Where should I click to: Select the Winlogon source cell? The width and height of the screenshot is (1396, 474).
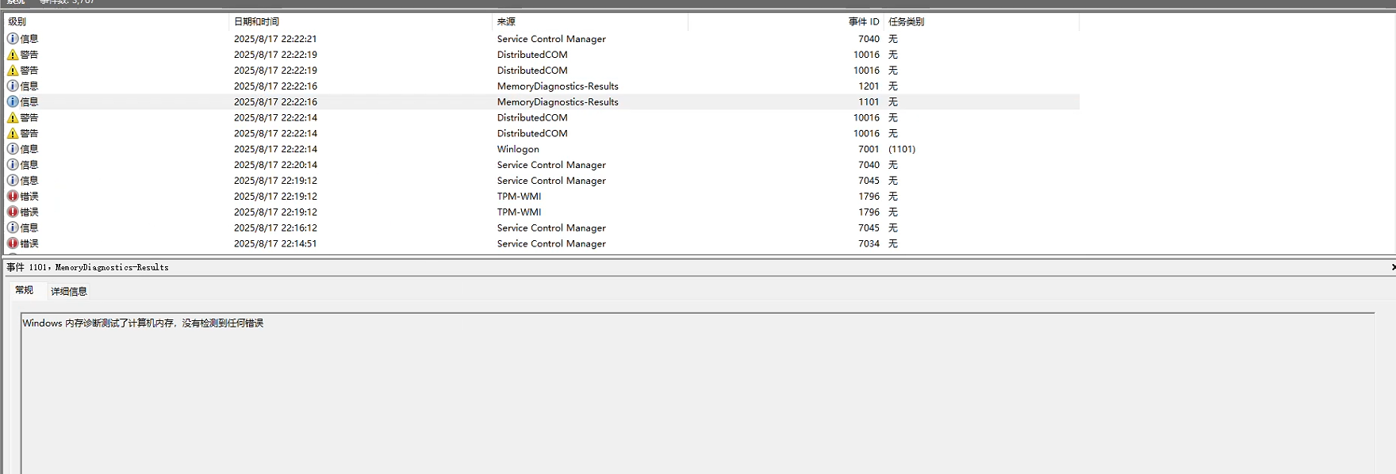pos(518,149)
